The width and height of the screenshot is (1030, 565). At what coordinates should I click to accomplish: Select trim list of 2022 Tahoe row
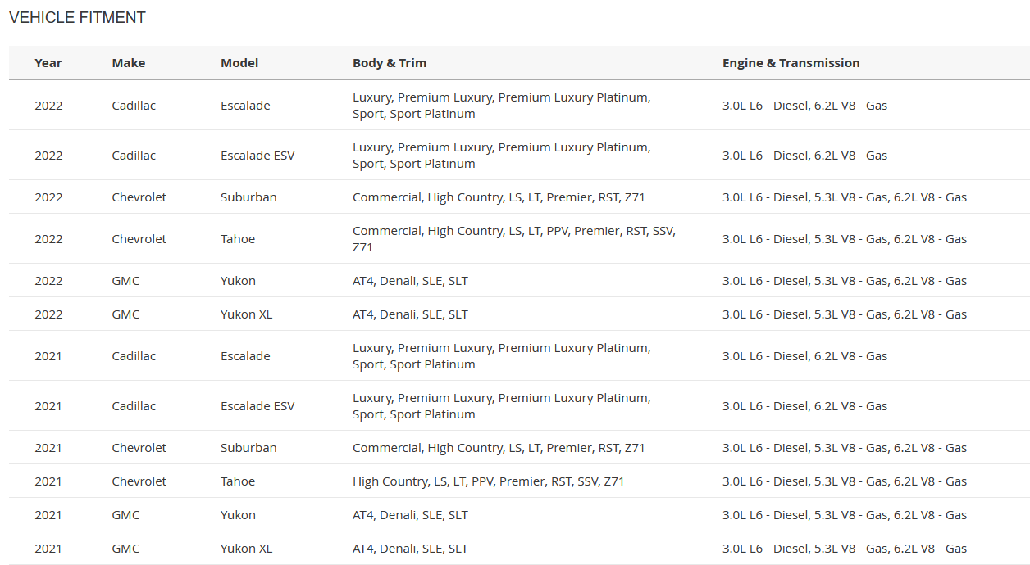pos(514,239)
